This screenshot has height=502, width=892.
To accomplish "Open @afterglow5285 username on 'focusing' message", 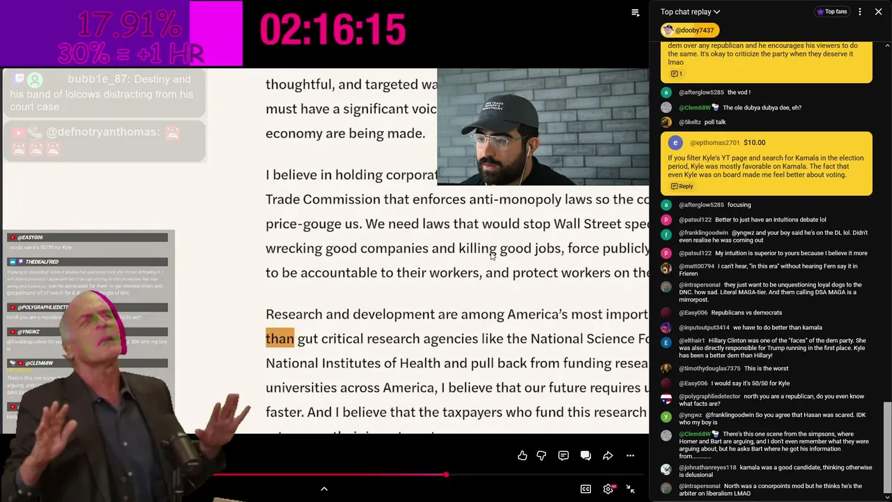I will tap(702, 205).
